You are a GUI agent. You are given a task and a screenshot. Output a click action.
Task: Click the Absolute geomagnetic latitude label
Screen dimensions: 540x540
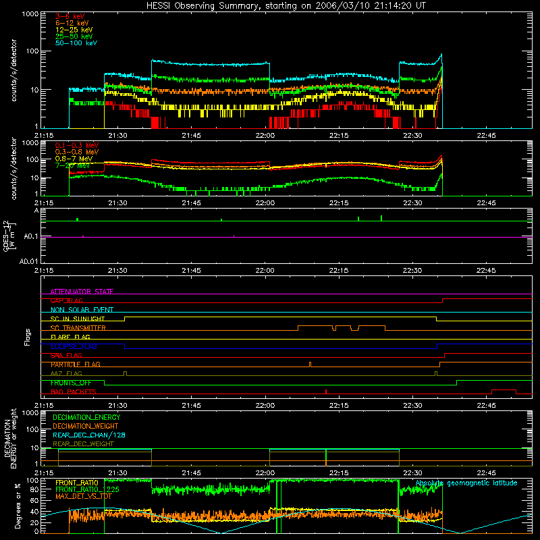(466, 483)
